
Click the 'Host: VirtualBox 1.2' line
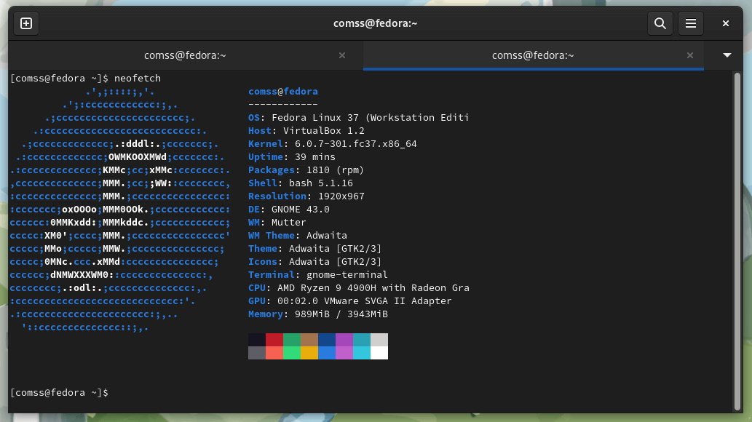tap(306, 130)
